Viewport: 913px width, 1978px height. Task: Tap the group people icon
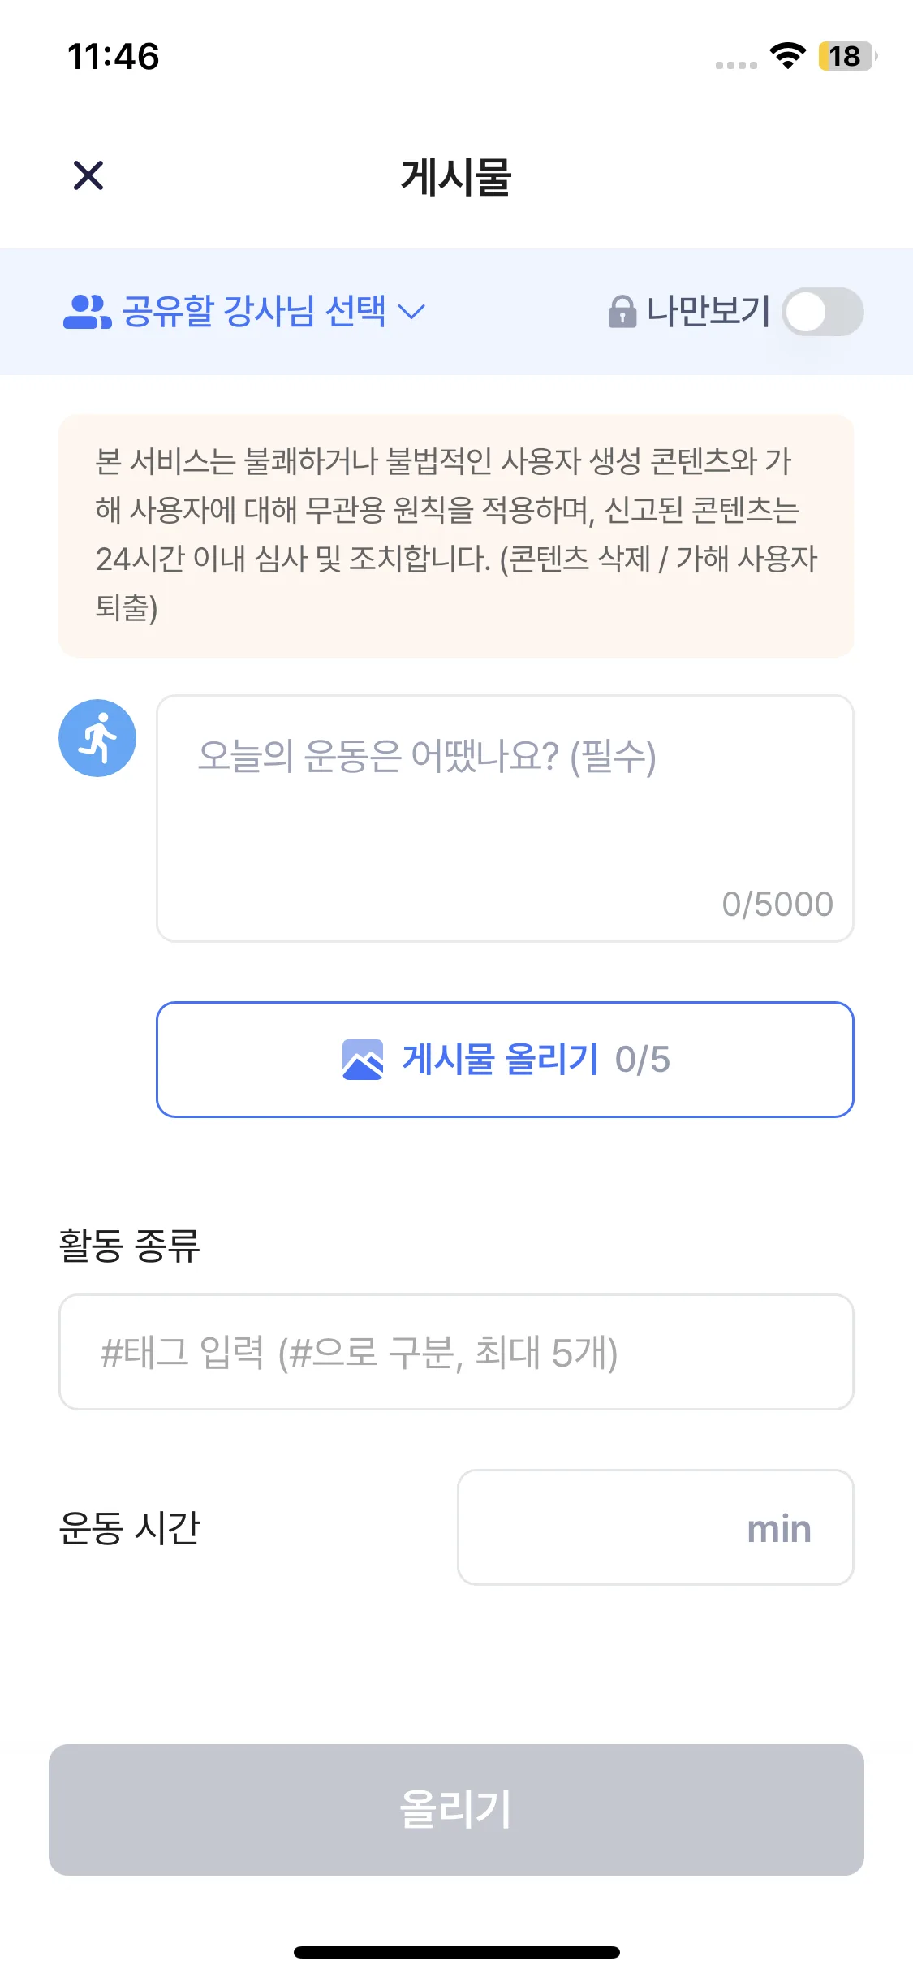86,312
